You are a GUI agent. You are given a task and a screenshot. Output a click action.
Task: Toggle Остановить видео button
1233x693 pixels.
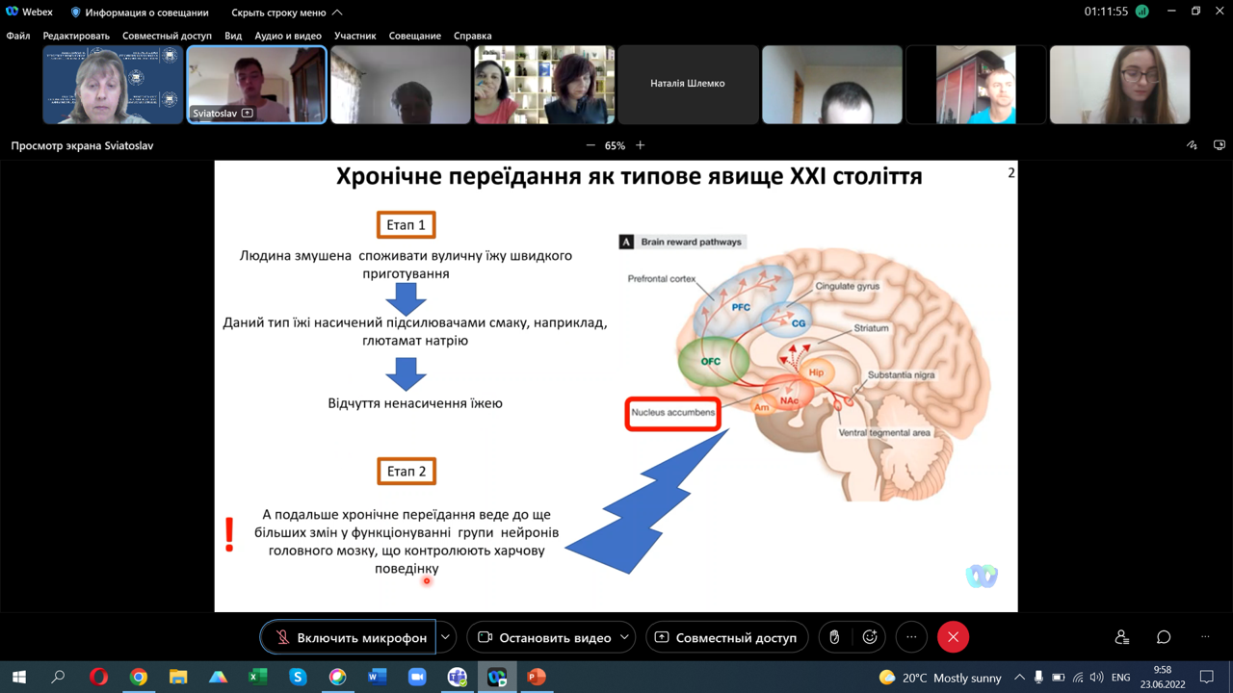coord(544,637)
